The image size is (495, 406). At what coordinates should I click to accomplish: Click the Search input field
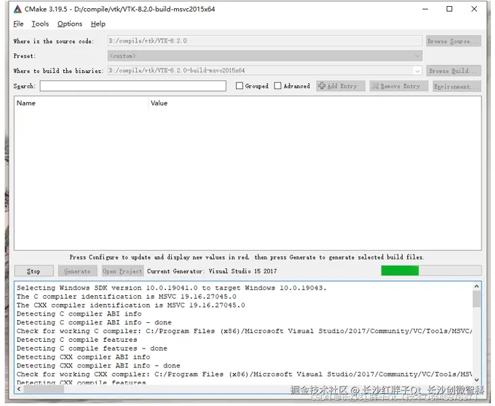pos(133,86)
